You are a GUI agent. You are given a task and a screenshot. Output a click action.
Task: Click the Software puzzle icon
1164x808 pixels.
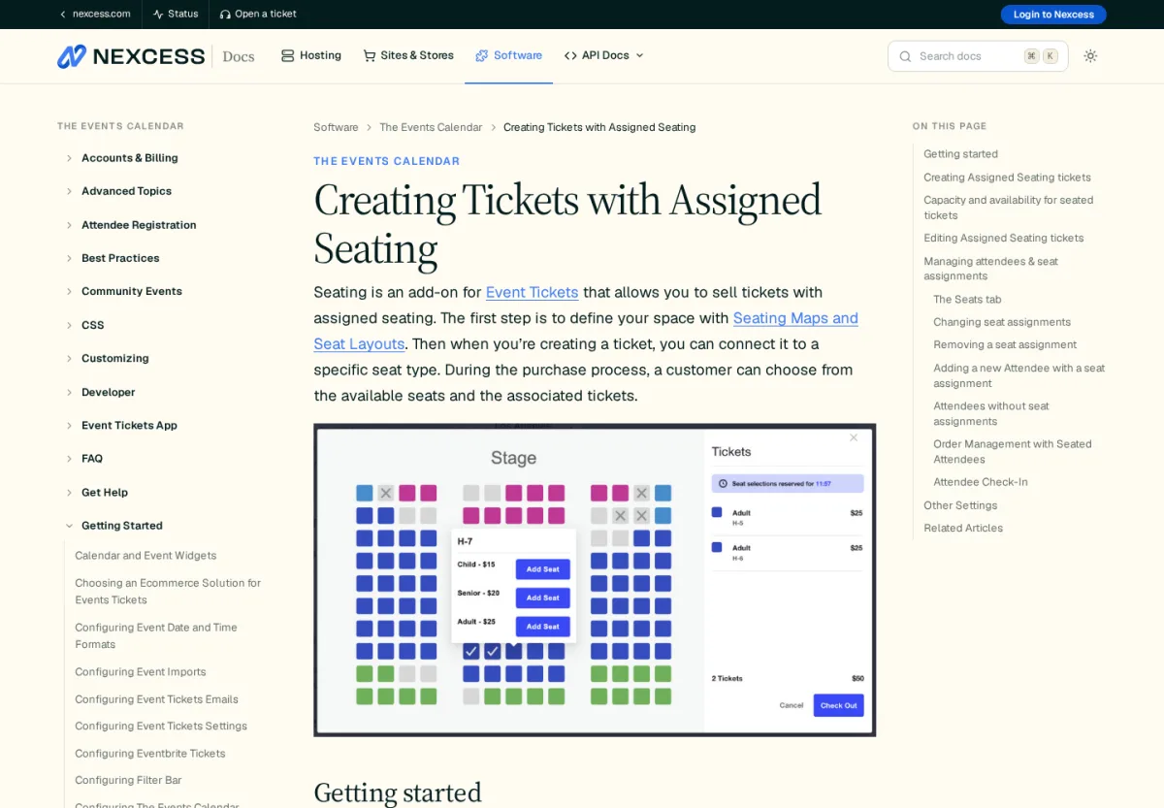click(x=482, y=56)
